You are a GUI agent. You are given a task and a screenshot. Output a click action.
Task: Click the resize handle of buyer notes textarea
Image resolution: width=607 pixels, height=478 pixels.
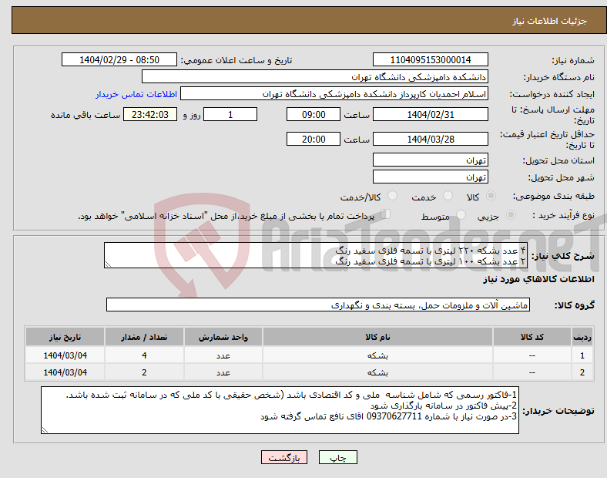[x=45, y=430]
